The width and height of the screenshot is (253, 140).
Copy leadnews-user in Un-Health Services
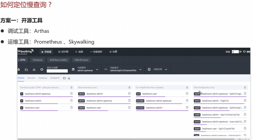point(187,94)
